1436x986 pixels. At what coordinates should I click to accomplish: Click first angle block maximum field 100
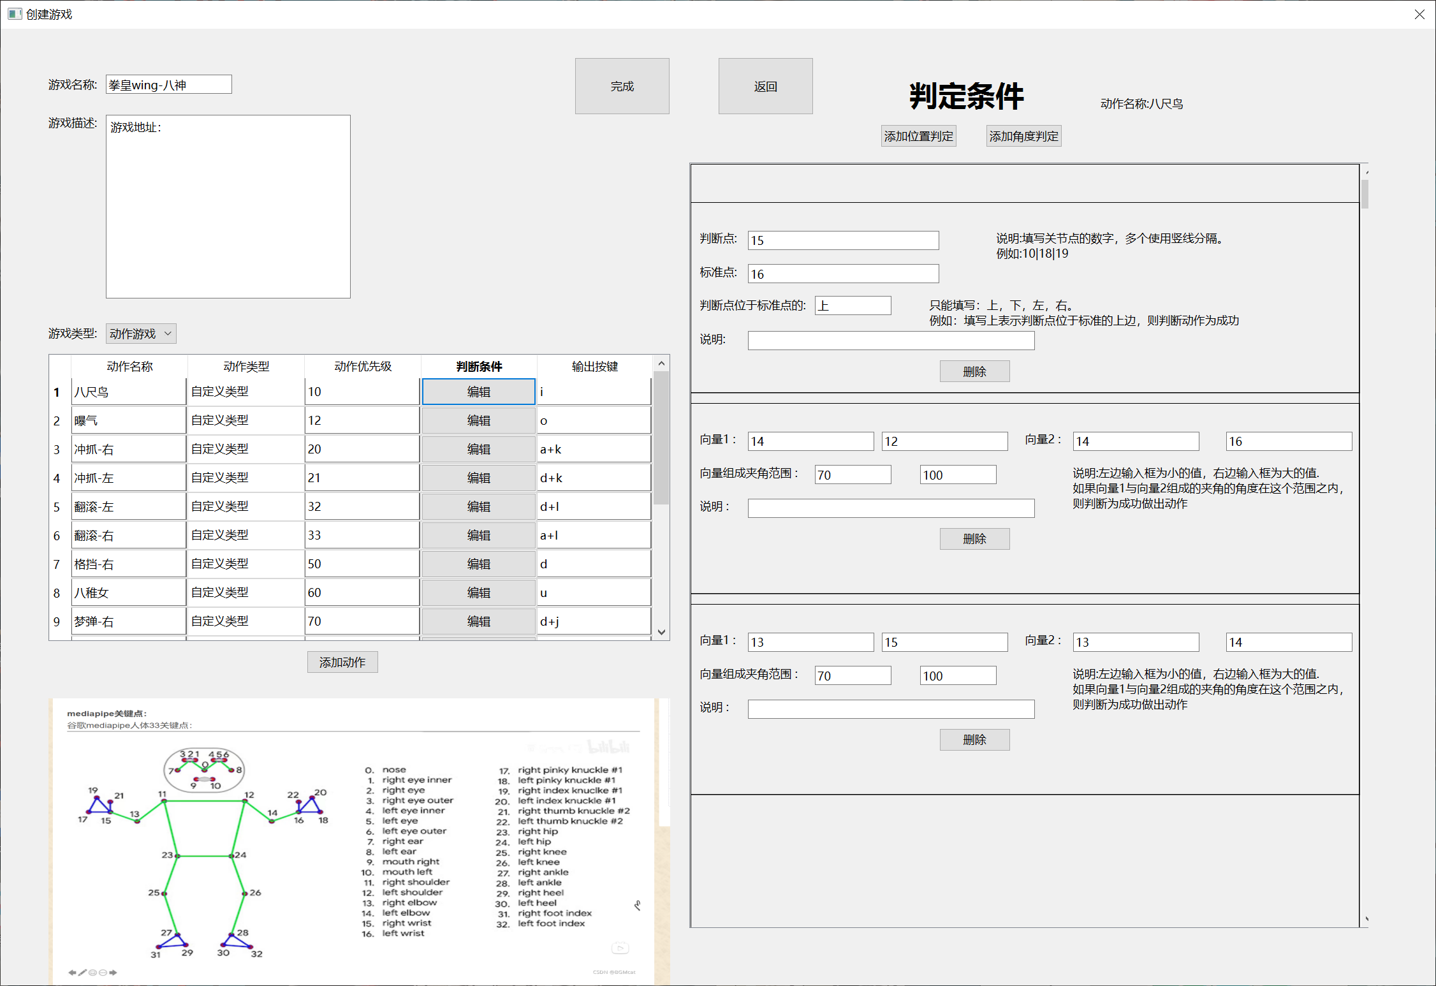[x=958, y=475]
